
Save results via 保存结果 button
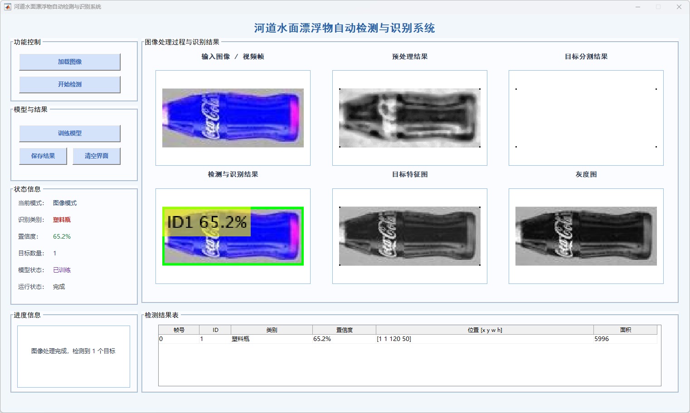43,156
